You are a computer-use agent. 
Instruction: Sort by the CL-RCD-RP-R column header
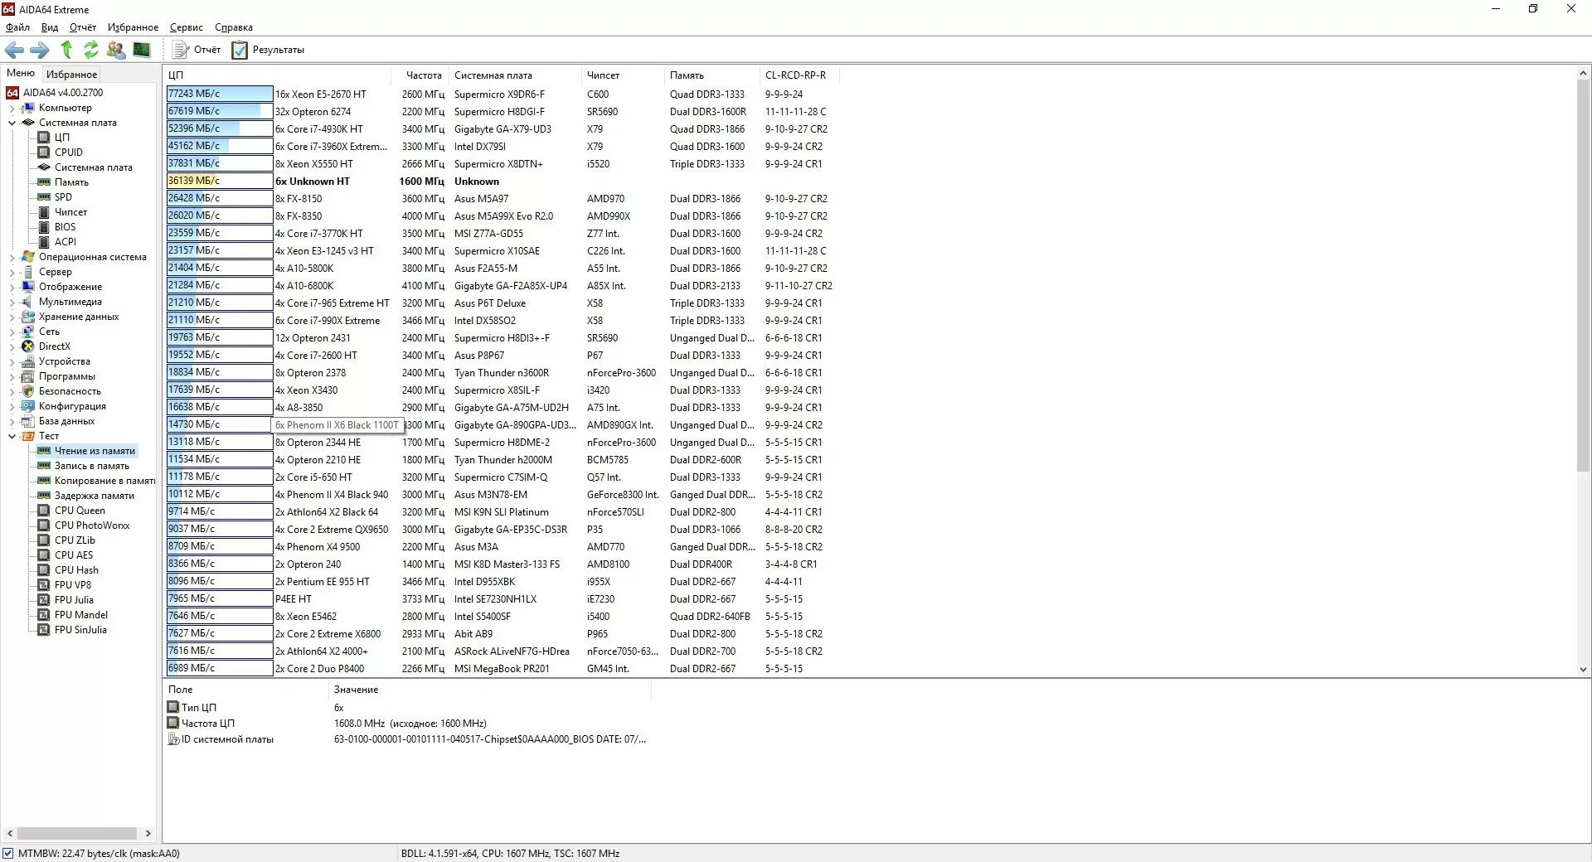798,75
